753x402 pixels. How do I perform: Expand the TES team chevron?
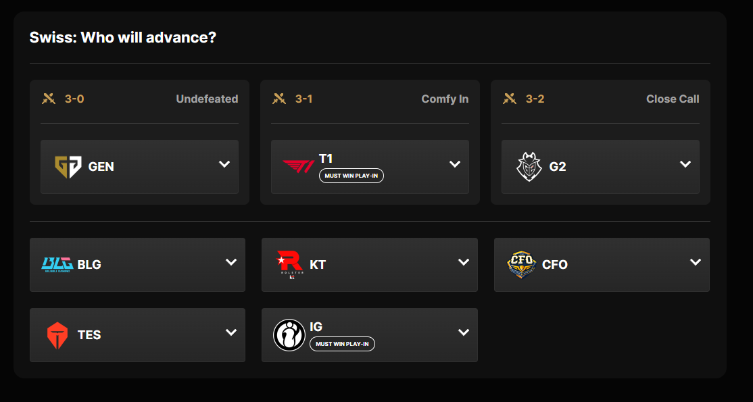click(x=231, y=332)
